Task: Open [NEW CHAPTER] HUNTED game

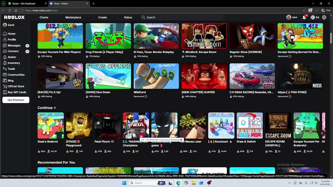Action: [x=204, y=76]
